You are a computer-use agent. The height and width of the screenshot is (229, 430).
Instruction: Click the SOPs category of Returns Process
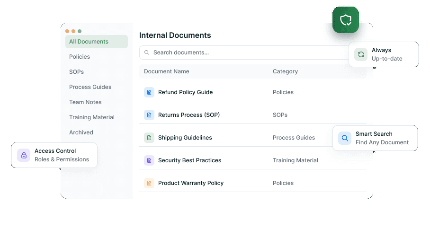pyautogui.click(x=280, y=115)
